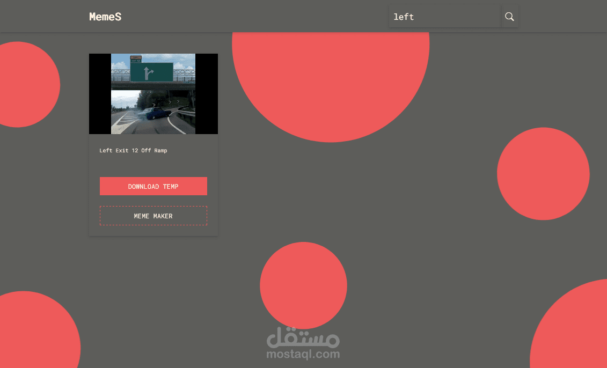The image size is (607, 368).
Task: Select the 'Left Exit 12 Off Ramp' title
Action: pyautogui.click(x=133, y=151)
